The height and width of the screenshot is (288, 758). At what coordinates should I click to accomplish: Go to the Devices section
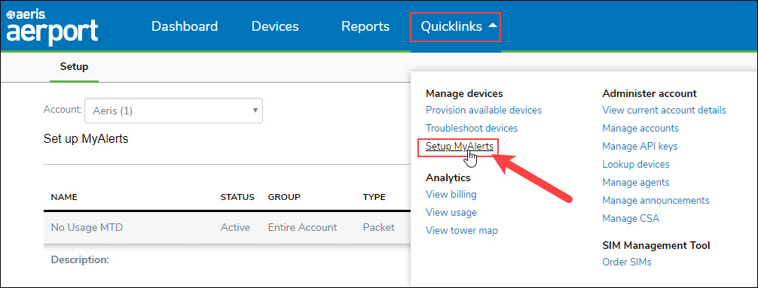[275, 26]
